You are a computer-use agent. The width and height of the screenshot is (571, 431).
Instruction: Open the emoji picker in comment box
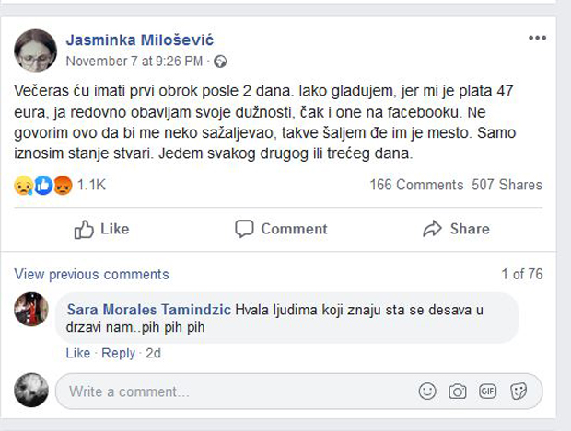coord(426,391)
